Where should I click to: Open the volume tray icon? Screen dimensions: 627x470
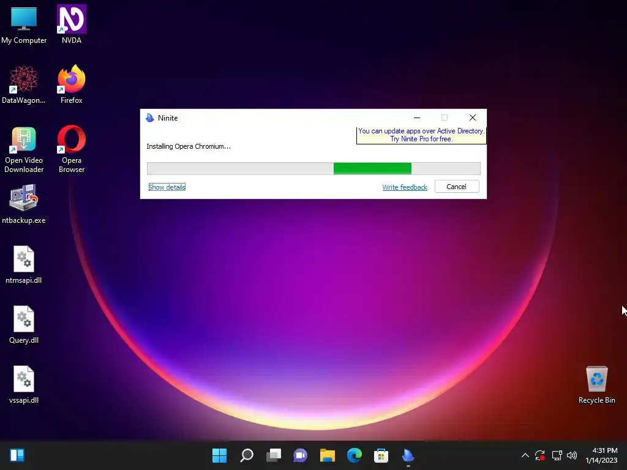click(572, 455)
